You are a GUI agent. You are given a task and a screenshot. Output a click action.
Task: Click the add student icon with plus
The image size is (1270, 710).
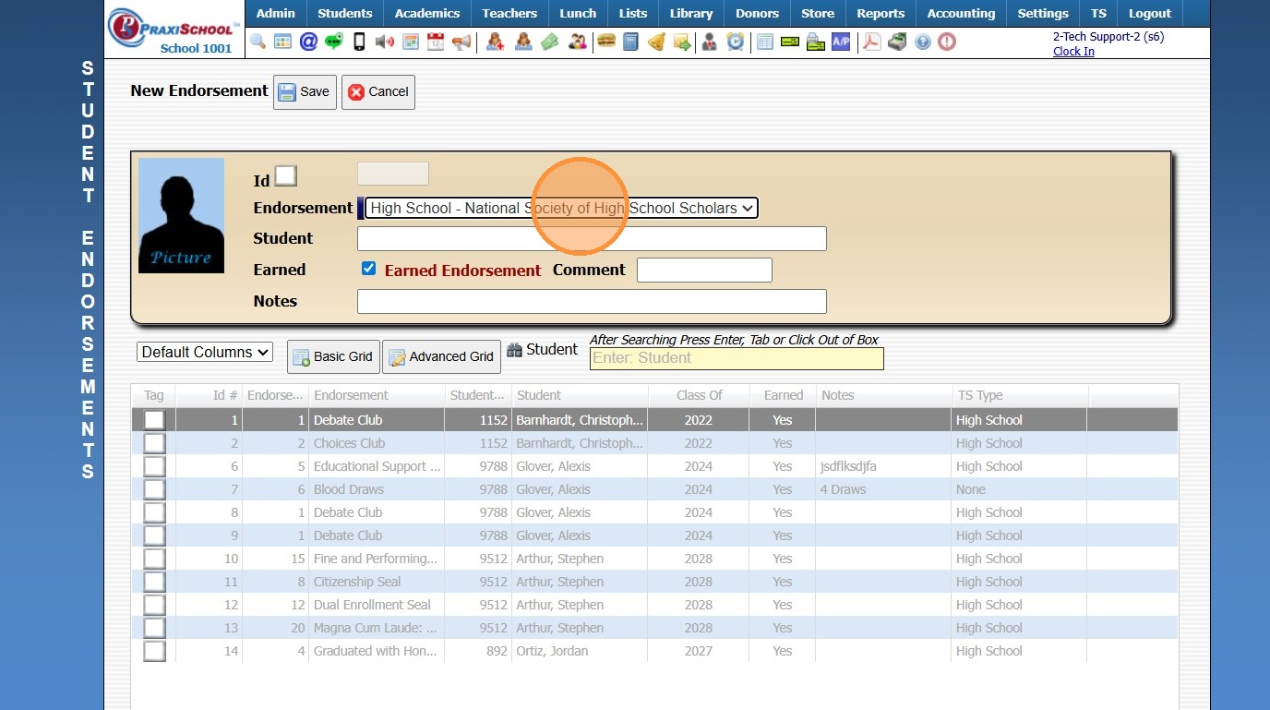[x=496, y=42]
